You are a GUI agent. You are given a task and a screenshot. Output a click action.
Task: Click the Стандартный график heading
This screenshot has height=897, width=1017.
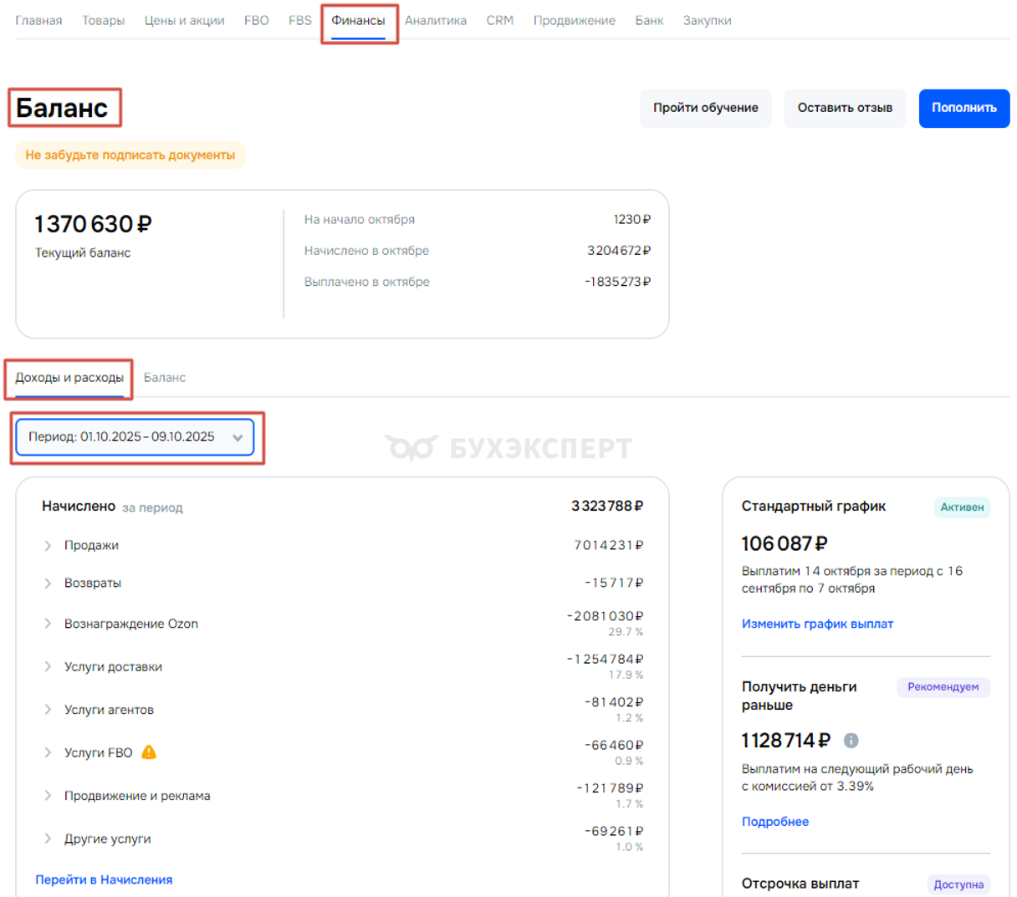[814, 506]
